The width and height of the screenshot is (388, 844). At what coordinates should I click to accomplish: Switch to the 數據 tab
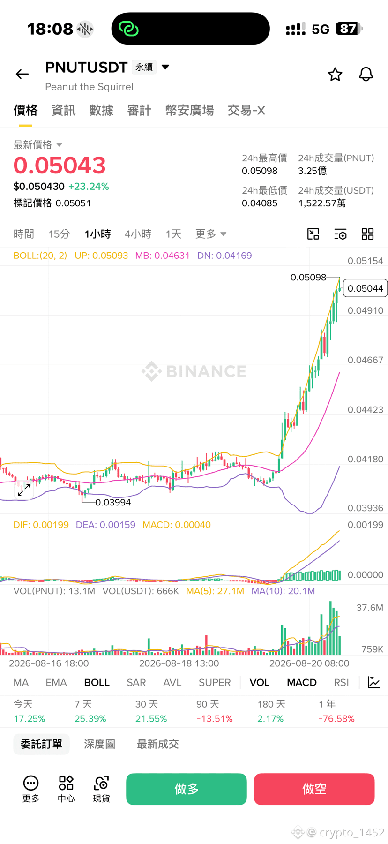[x=101, y=110]
